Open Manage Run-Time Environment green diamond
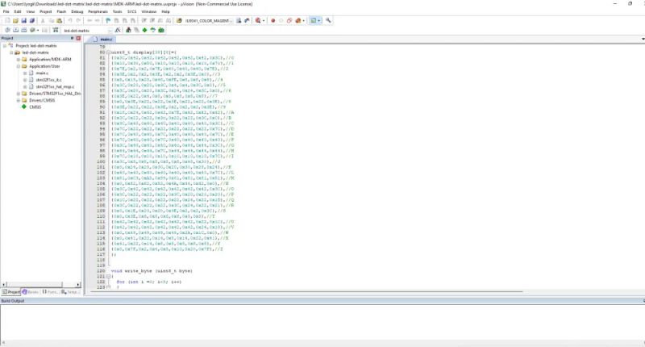Screen dimensions: 645x347 (x=145, y=30)
